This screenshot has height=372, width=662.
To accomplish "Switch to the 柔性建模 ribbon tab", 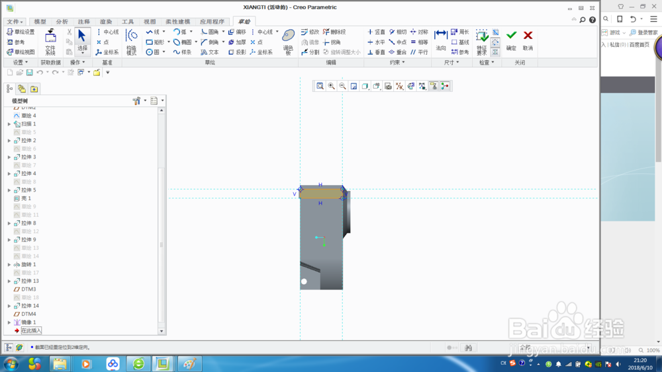I will 177,22.
